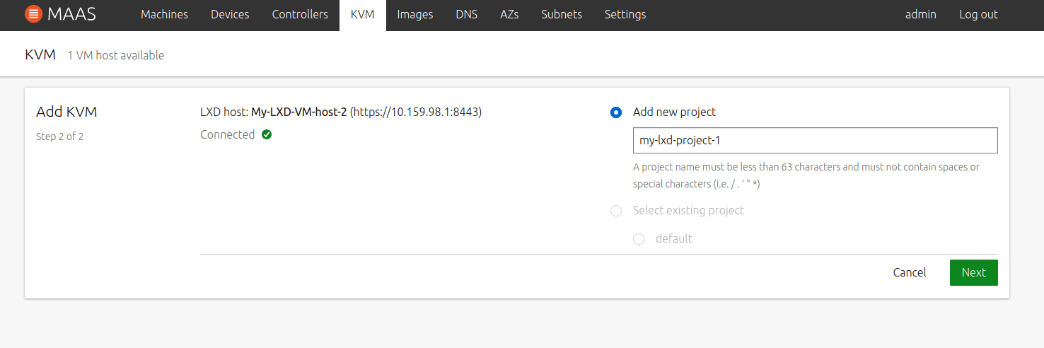
Task: Open the DNS tab
Action: click(466, 14)
